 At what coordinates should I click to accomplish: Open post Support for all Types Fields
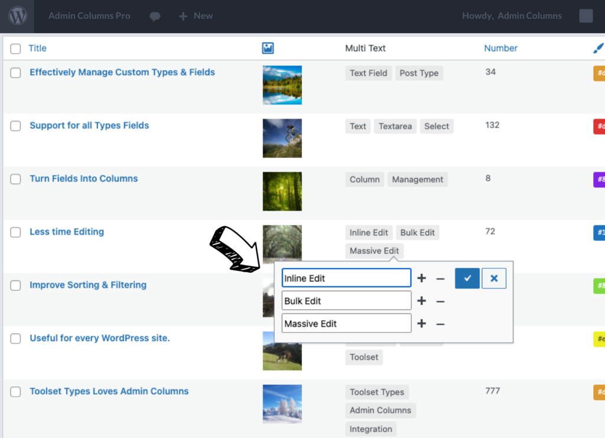point(89,125)
